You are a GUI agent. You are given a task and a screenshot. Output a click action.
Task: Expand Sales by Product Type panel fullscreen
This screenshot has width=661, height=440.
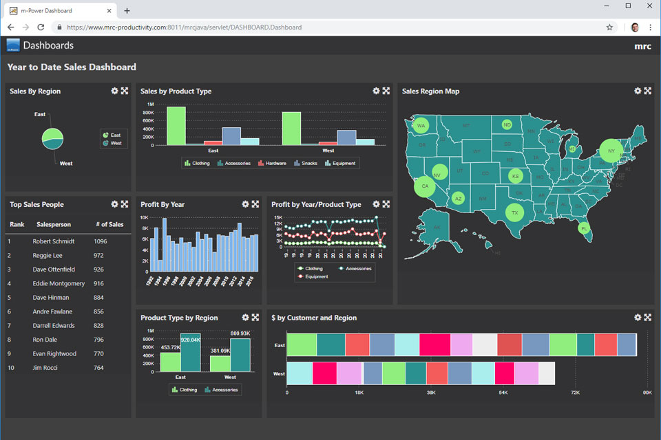tap(386, 91)
